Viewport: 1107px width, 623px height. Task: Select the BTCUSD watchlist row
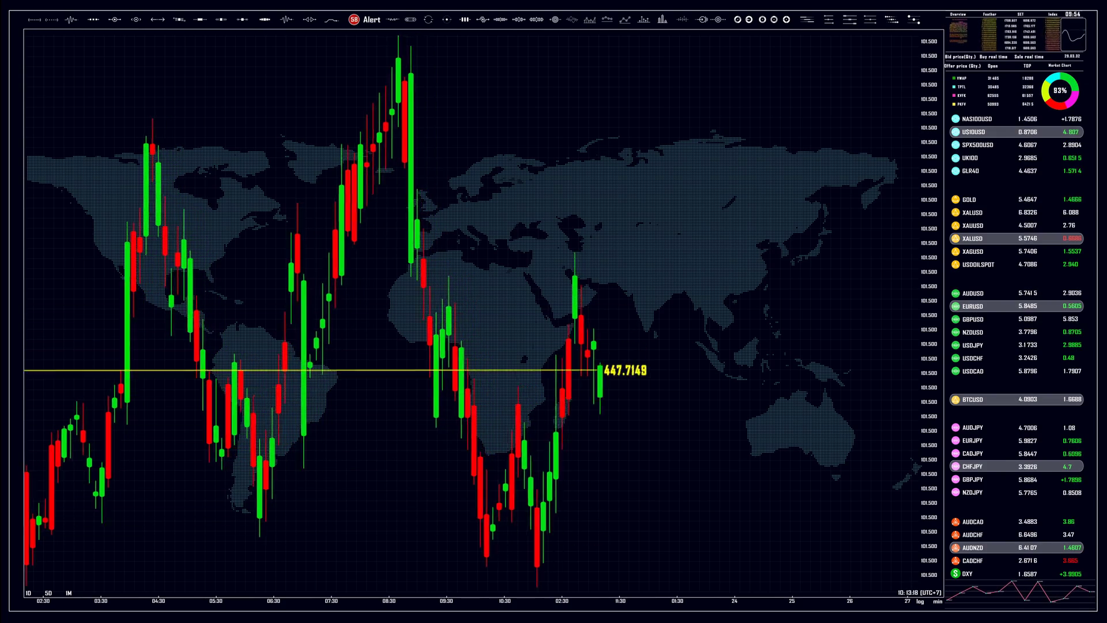tap(1016, 399)
